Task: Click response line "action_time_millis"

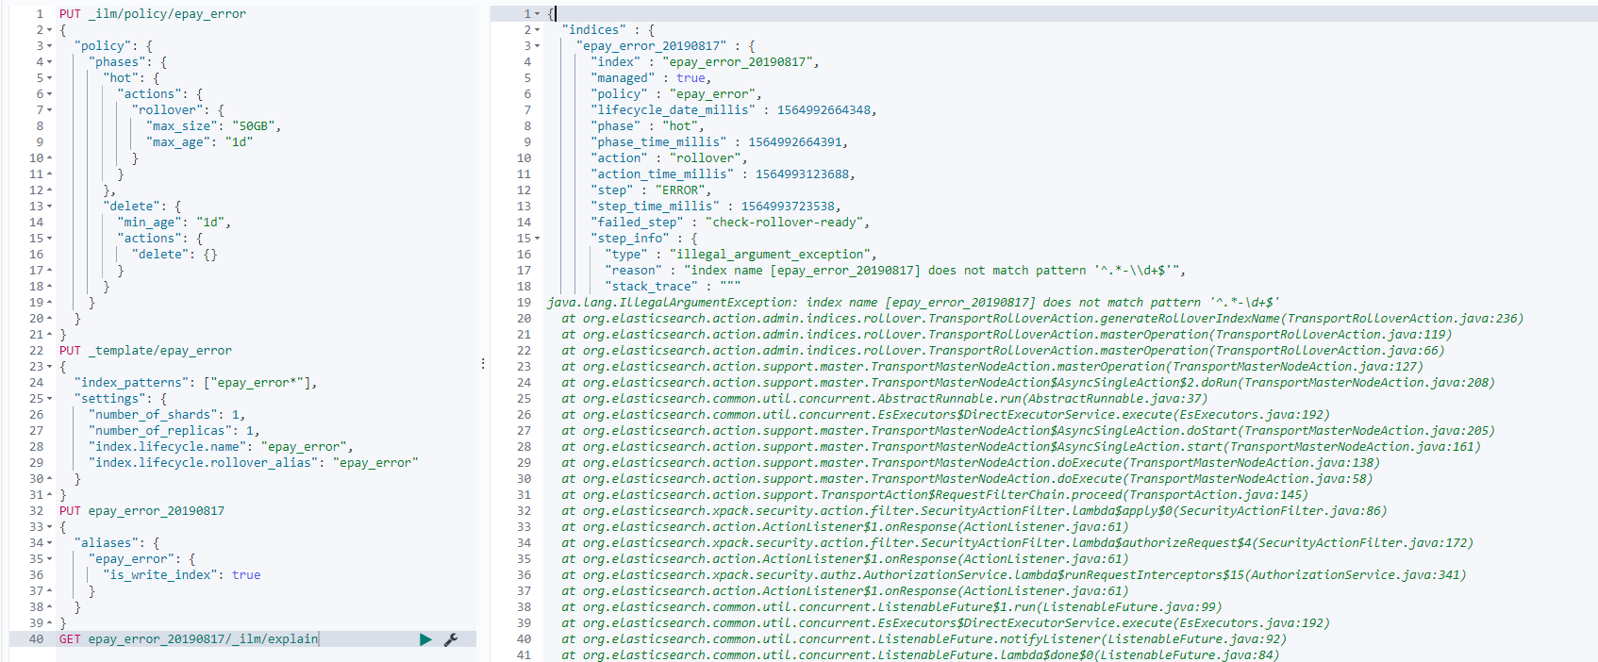Action: point(723,174)
